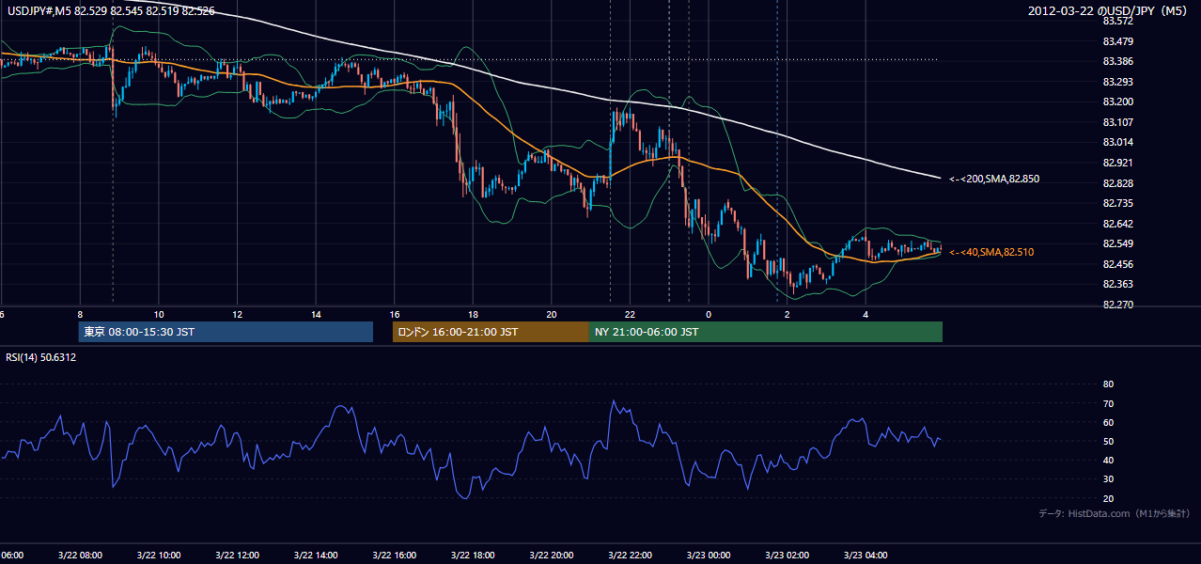Click the 40 level on the RSI scale
1201x564 pixels.
[x=1108, y=460]
